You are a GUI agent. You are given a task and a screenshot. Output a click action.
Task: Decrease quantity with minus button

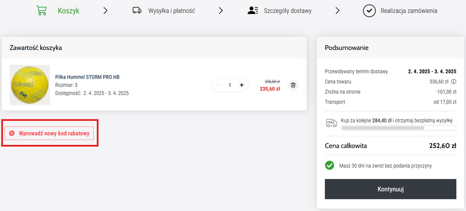coord(218,85)
